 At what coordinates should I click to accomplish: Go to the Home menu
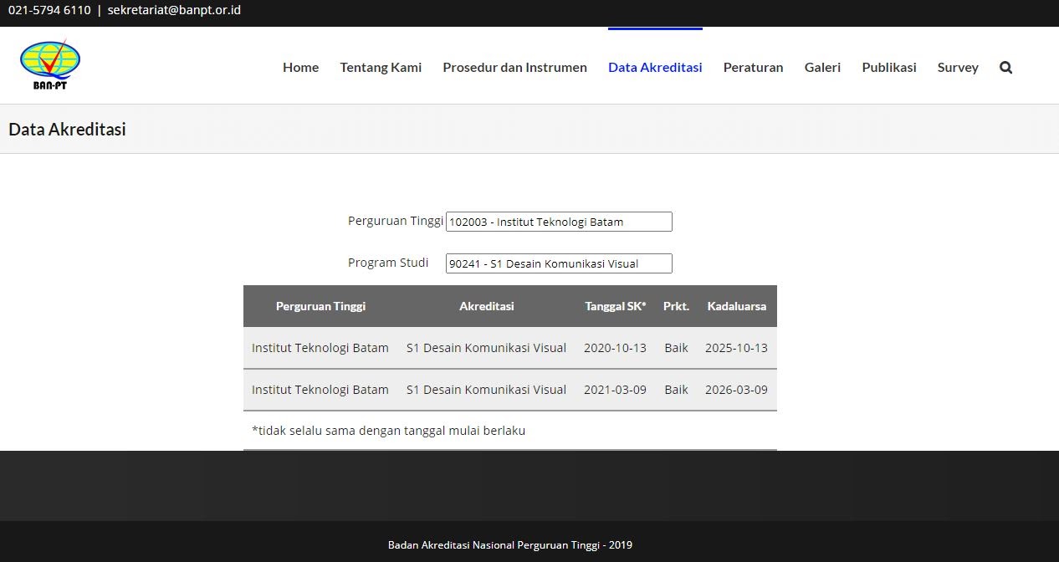[300, 67]
